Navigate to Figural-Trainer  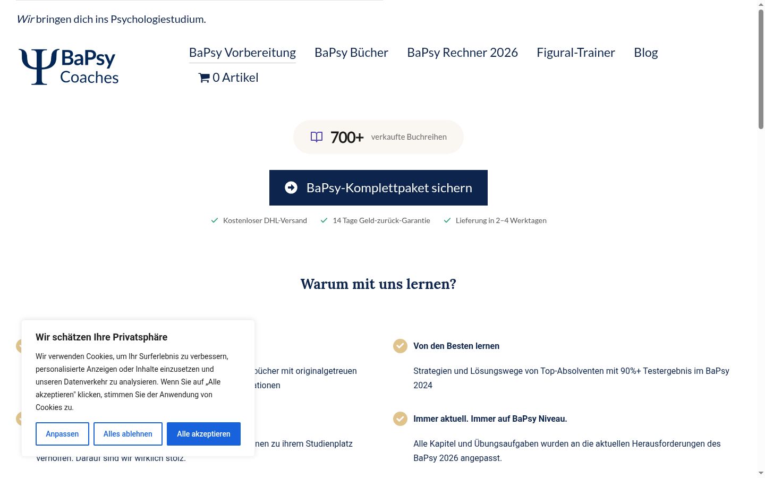coord(576,53)
